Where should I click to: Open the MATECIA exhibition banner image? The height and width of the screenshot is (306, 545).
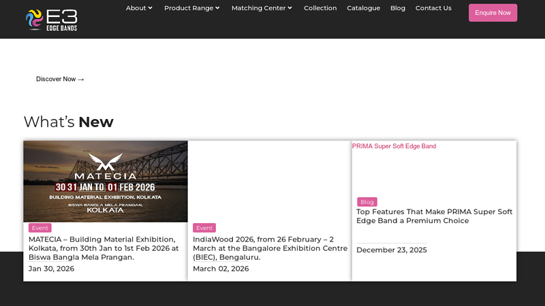pyautogui.click(x=106, y=181)
